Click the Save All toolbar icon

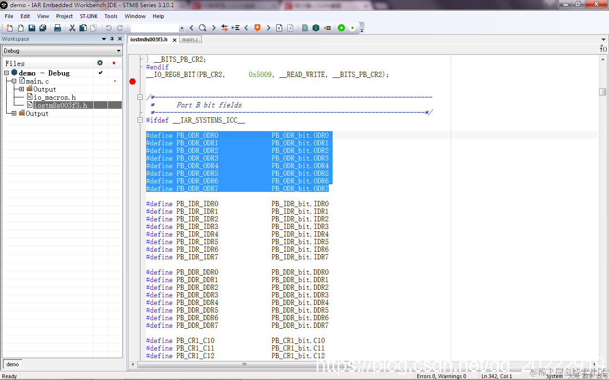[x=42, y=28]
